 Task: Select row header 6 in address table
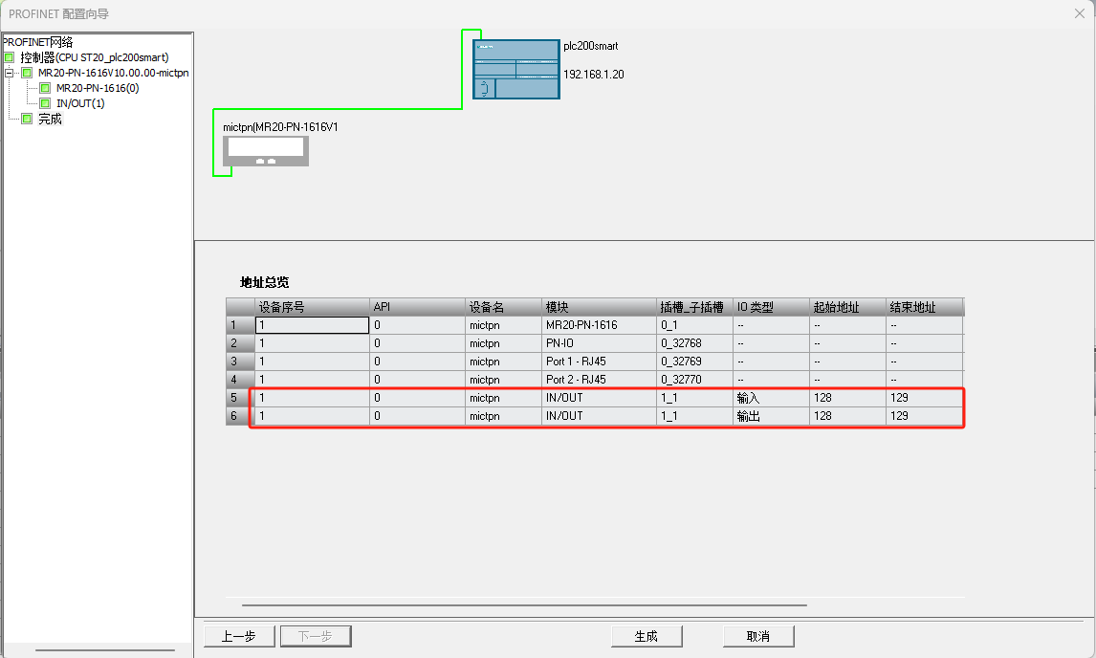tap(240, 416)
